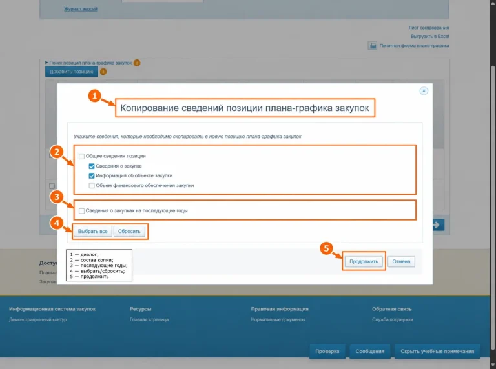Image resolution: width=496 pixels, height=369 pixels.
Task: Click info icon next to Добавить позицию
Action: (x=103, y=72)
